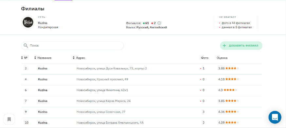Open branch at улица Никитина, 62к1
The image size is (286, 128).
coord(102,90)
